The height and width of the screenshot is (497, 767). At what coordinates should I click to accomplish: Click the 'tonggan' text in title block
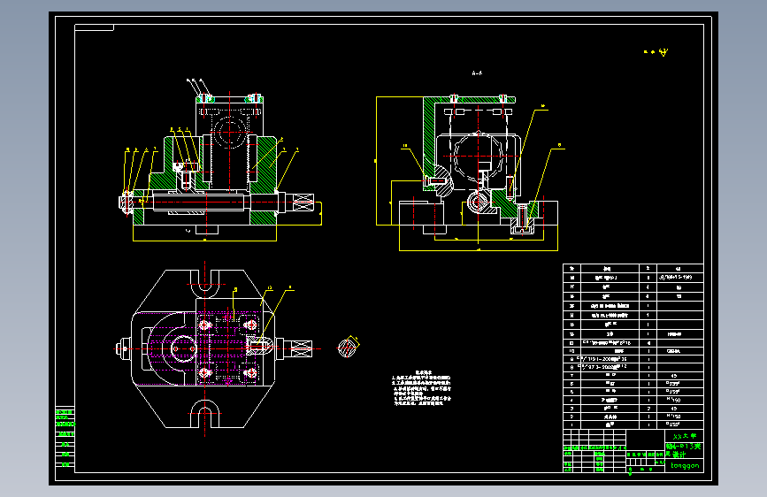685,466
